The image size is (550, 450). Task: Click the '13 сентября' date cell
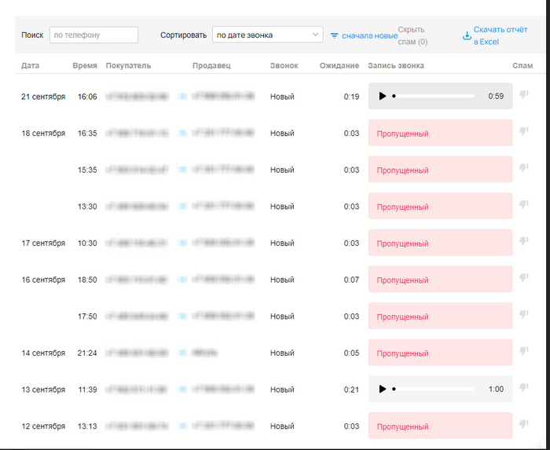click(x=43, y=390)
